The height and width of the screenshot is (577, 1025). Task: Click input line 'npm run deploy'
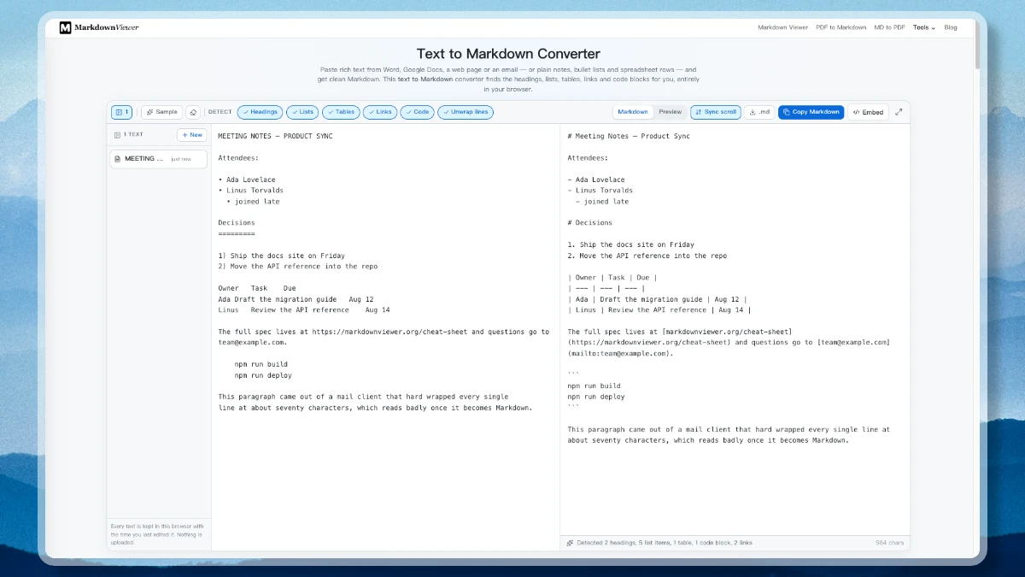click(x=263, y=375)
